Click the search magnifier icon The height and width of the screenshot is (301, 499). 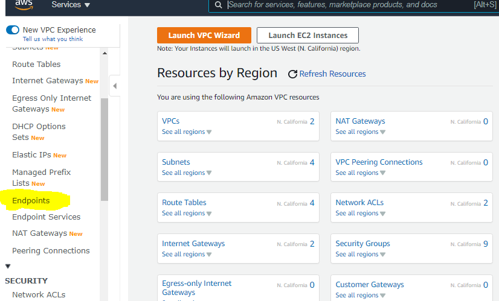(x=218, y=5)
